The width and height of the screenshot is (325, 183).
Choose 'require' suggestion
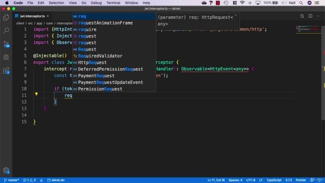coord(114,29)
